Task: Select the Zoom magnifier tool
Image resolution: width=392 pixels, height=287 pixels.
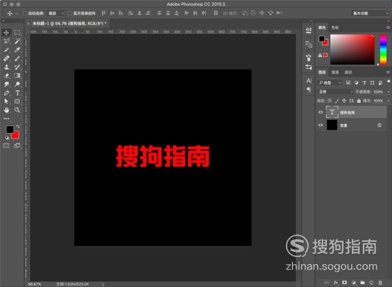Action: coord(17,110)
